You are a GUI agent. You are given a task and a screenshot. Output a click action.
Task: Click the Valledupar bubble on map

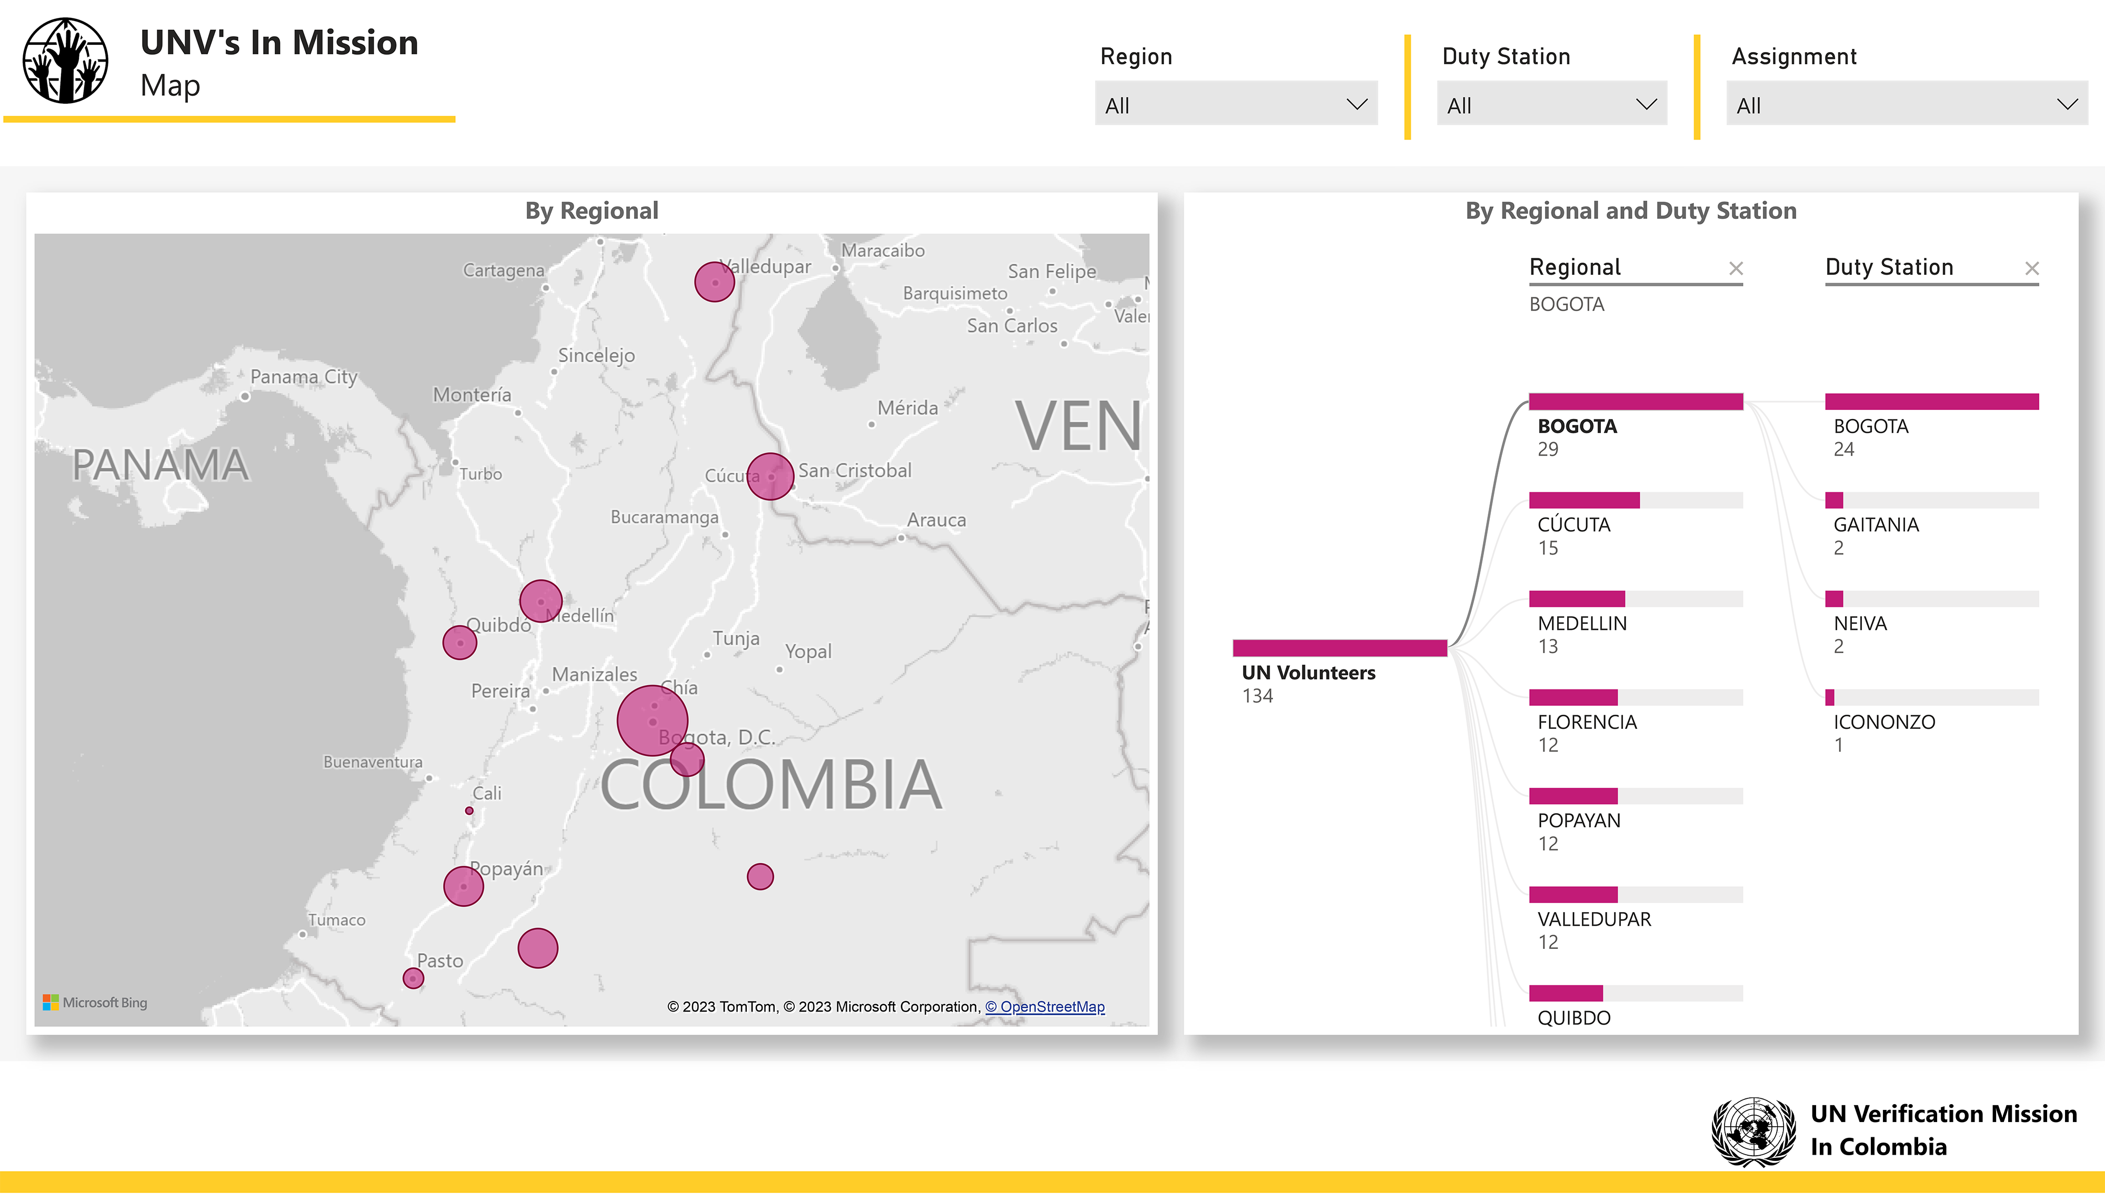tap(714, 282)
